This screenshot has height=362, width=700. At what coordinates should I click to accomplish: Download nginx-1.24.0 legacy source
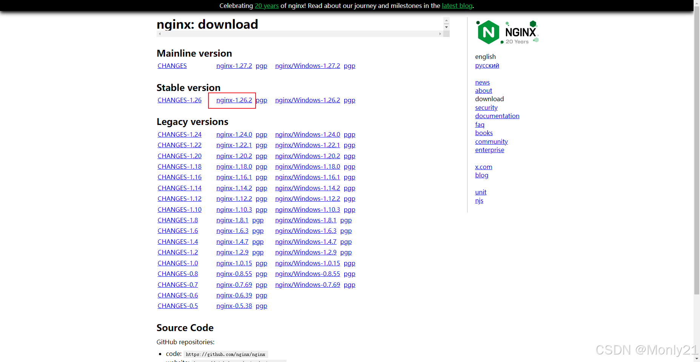(x=234, y=134)
